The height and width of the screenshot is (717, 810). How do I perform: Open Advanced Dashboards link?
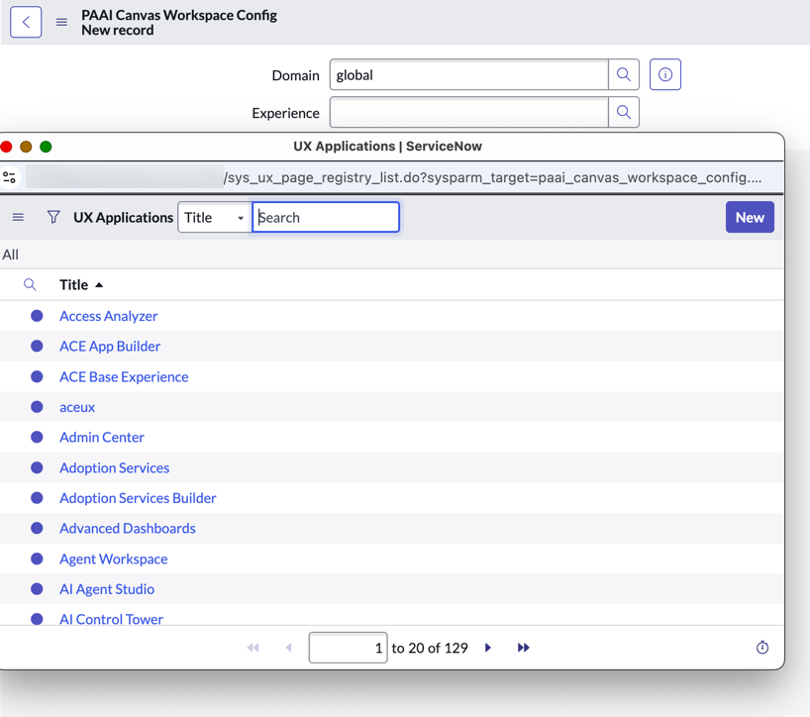(128, 528)
